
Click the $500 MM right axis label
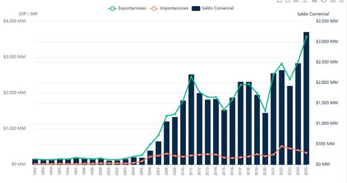coord(325,144)
